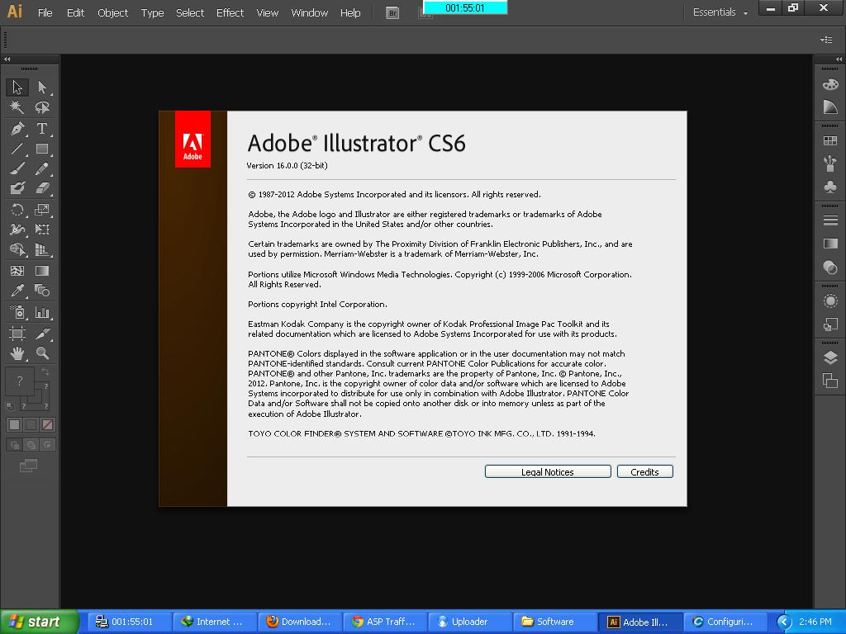This screenshot has height=634, width=846.
Task: Open the Help menu
Action: coord(350,12)
